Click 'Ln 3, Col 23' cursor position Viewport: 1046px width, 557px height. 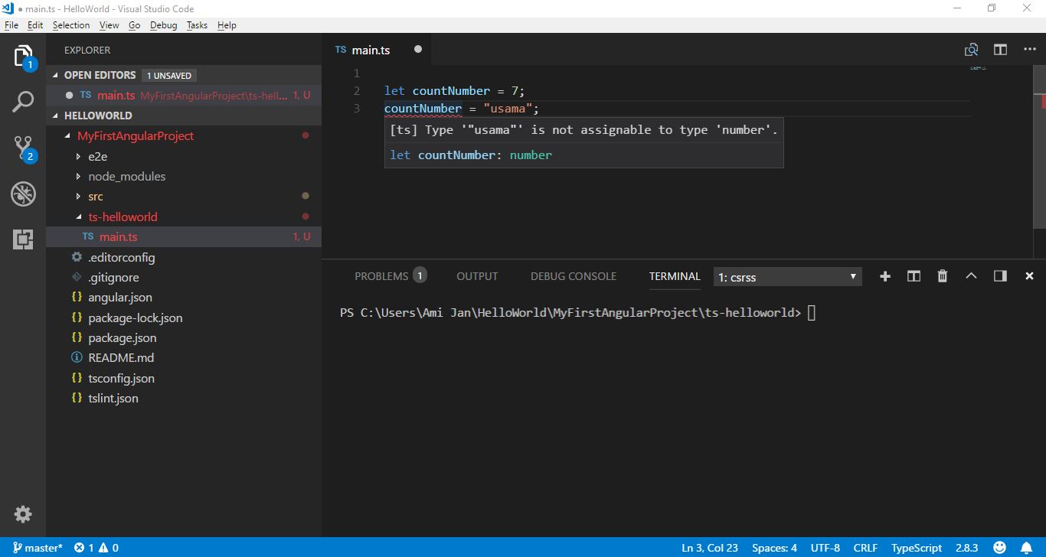pos(710,548)
